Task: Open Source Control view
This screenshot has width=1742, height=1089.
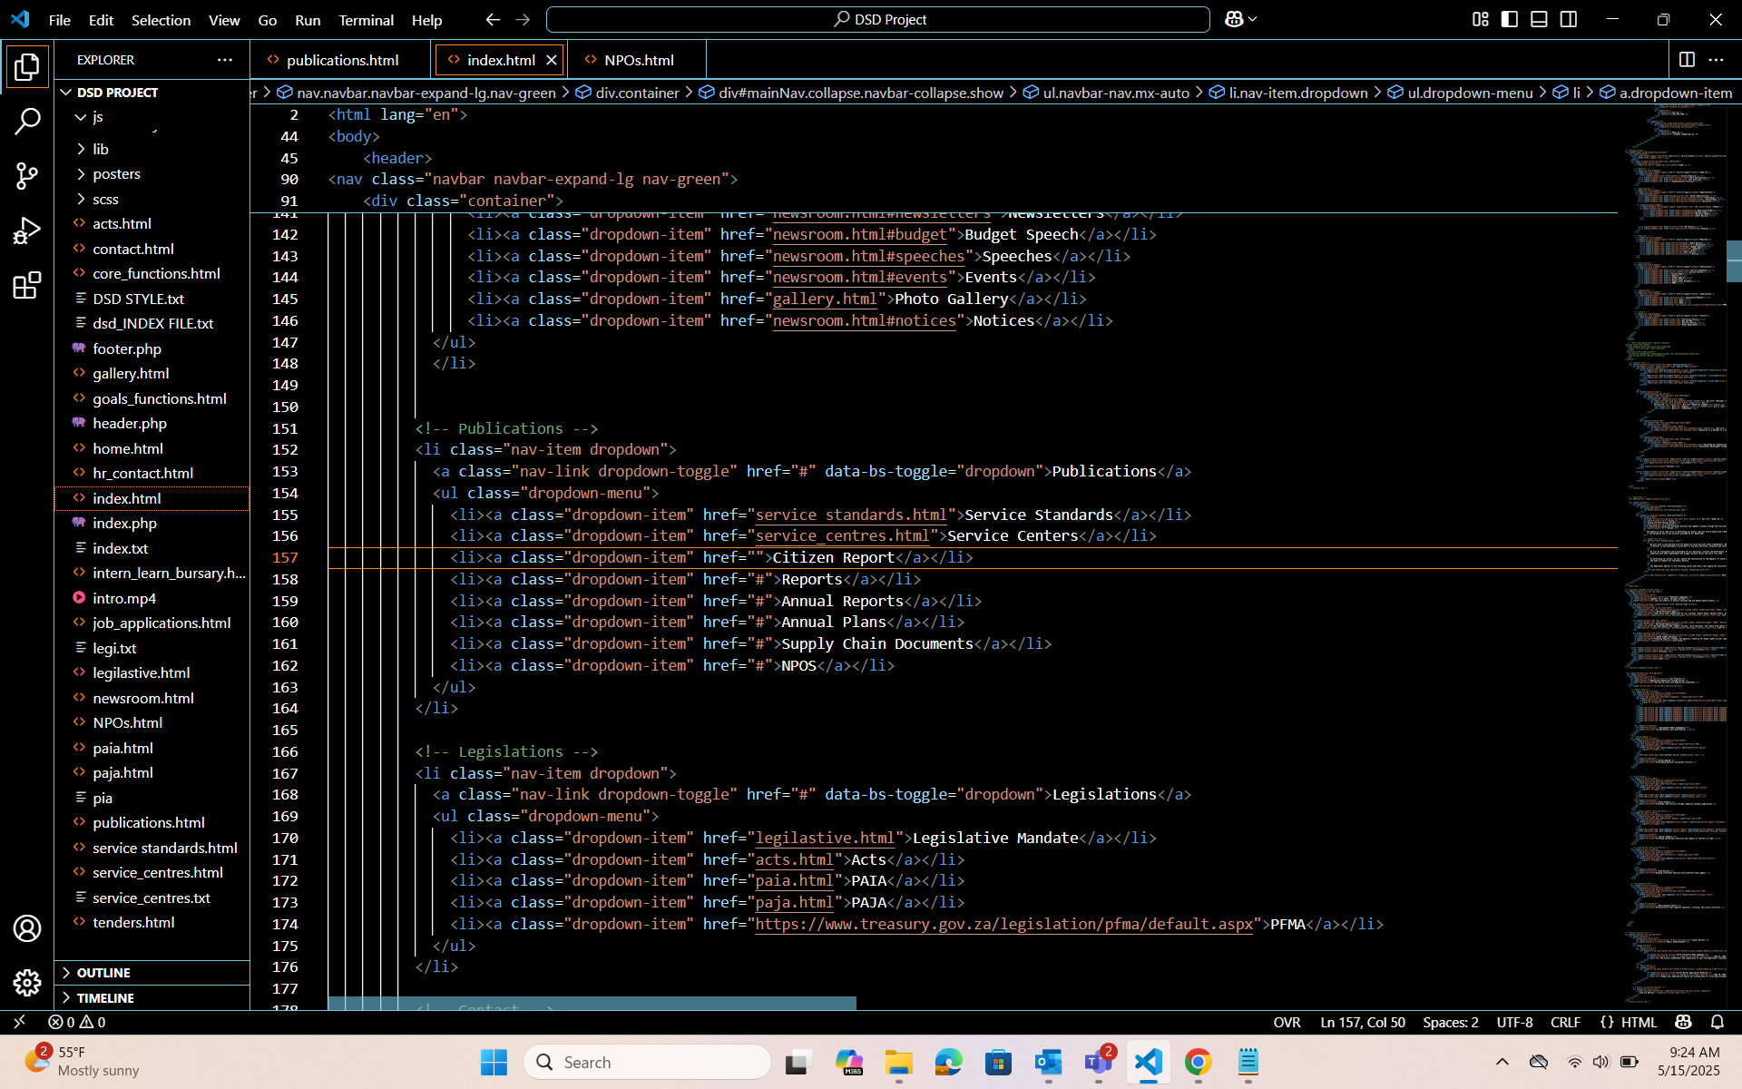Action: point(27,176)
